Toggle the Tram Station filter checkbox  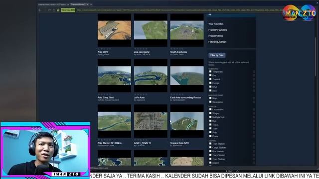[x=210, y=159]
